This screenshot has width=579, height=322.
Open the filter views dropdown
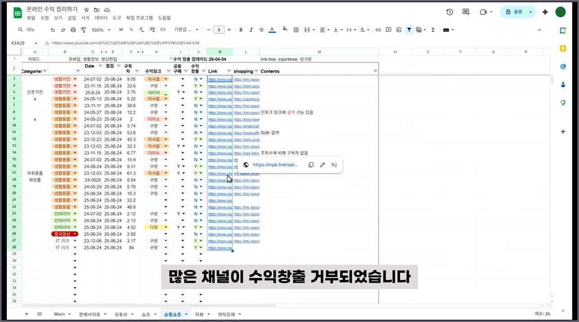421,30
